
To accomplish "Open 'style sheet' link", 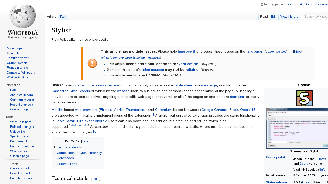I will (x=184, y=85).
